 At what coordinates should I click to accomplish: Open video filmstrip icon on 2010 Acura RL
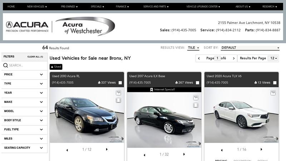[118, 100]
